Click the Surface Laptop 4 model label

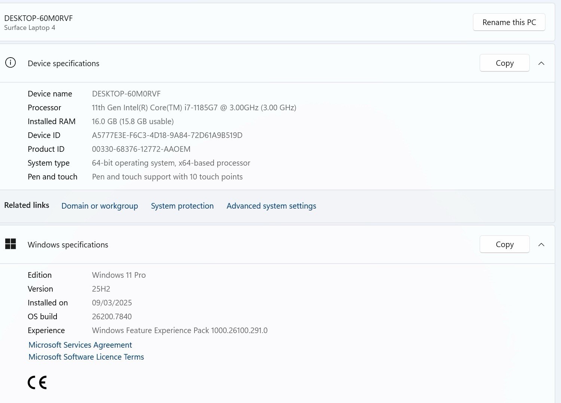[x=30, y=28]
